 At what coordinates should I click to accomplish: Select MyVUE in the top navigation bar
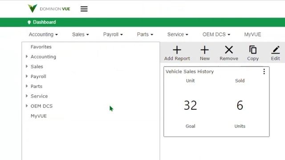[252, 35]
